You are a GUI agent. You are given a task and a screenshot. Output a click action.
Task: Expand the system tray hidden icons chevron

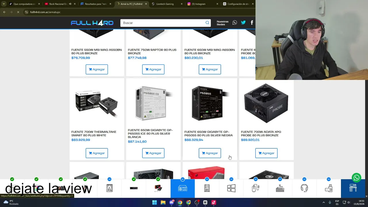[323, 202]
